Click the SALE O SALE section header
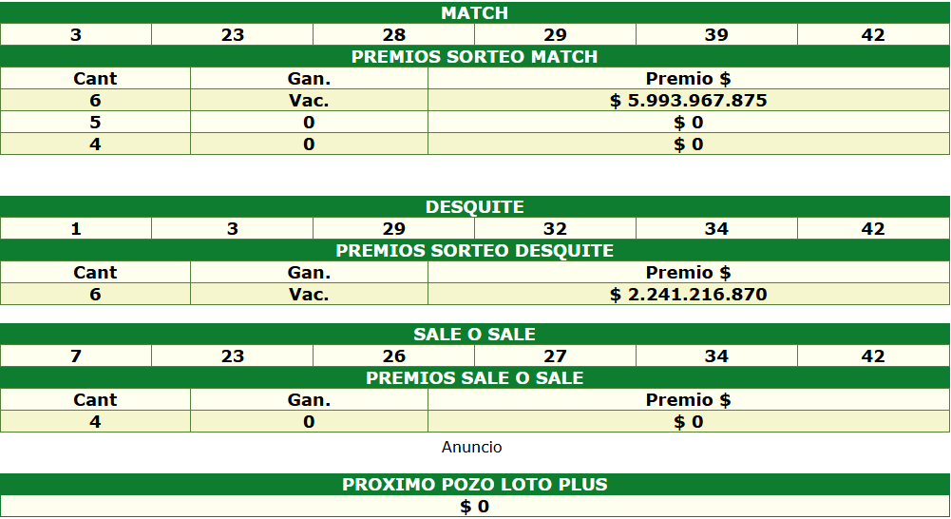The width and height of the screenshot is (951, 519). coord(475,335)
